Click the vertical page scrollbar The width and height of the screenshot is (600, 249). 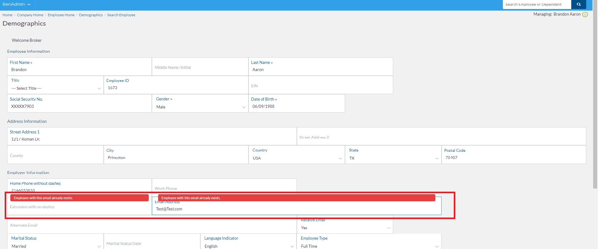595,93
